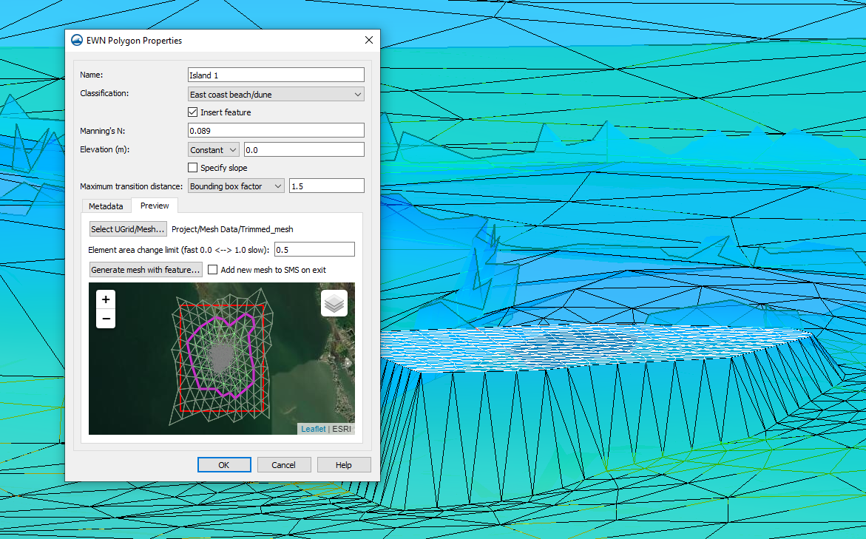
Task: Zoom in on the preview map
Action: click(106, 299)
